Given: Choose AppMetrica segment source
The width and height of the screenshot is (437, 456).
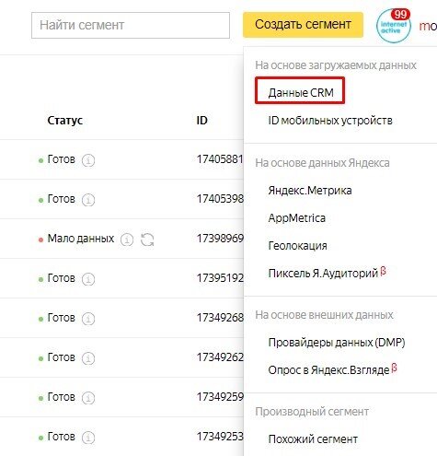Looking at the screenshot, I should [x=297, y=218].
